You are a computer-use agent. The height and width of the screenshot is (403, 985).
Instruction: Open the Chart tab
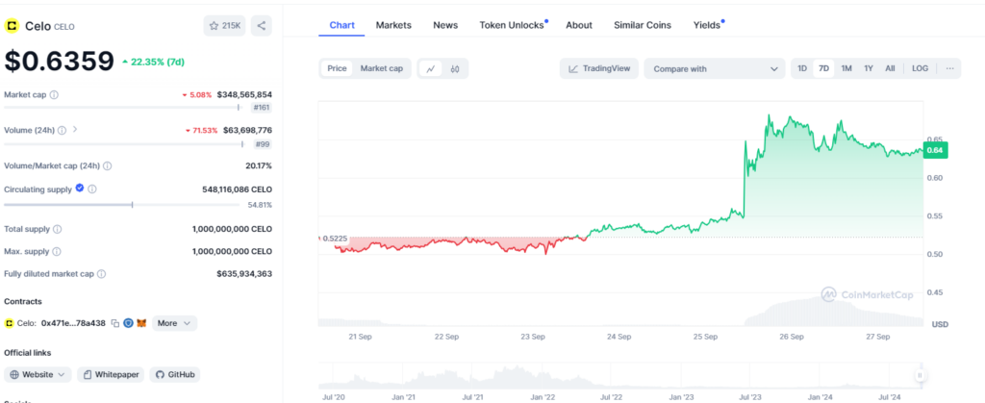[x=341, y=25]
